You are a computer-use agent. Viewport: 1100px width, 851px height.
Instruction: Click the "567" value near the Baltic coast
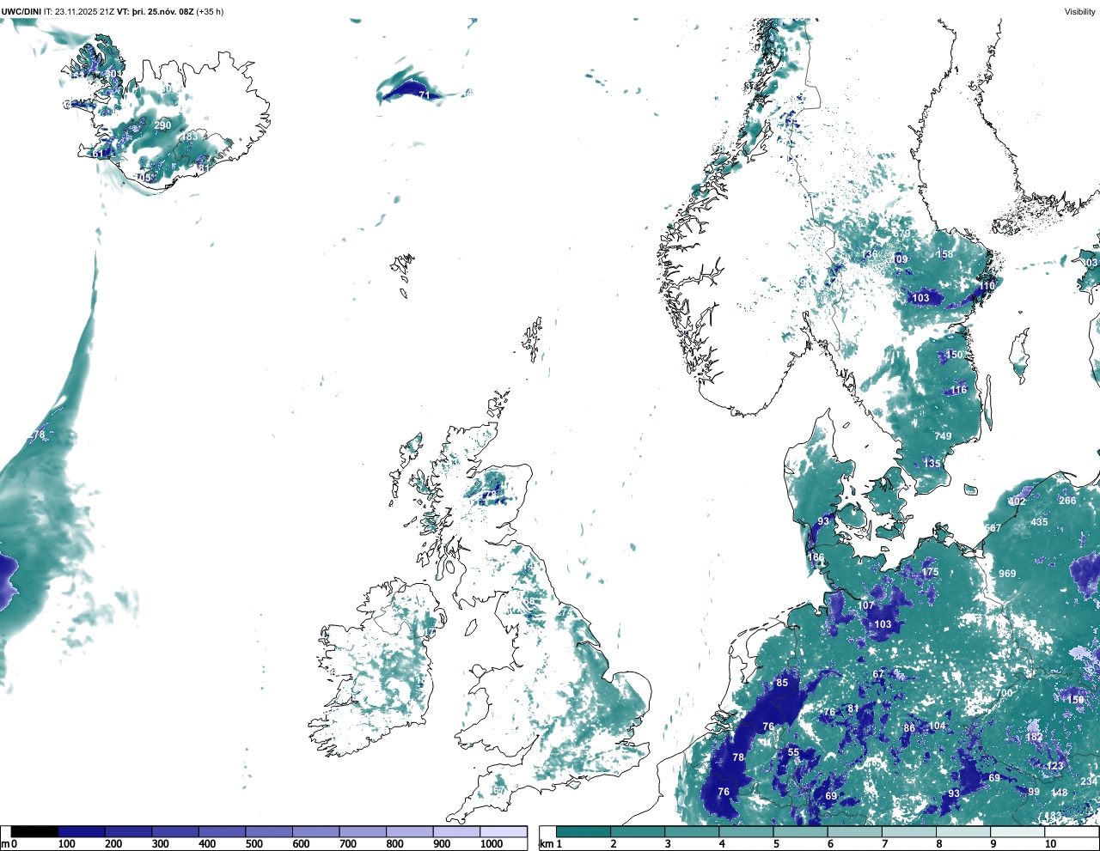(993, 528)
